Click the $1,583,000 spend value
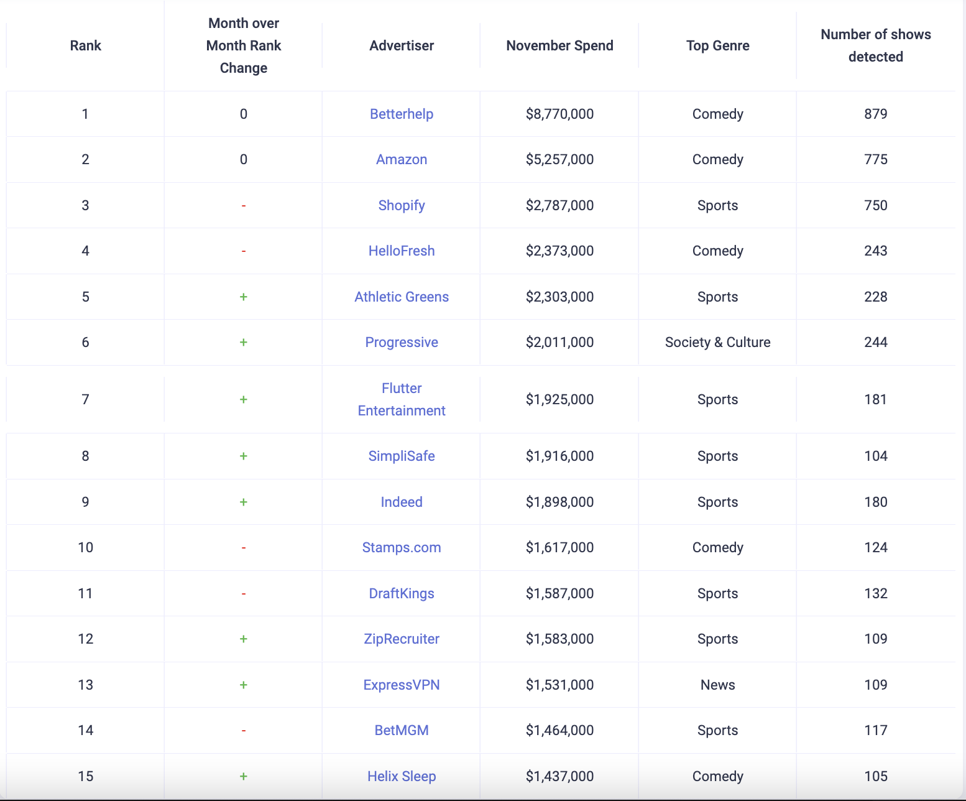The width and height of the screenshot is (966, 801). pyautogui.click(x=559, y=639)
